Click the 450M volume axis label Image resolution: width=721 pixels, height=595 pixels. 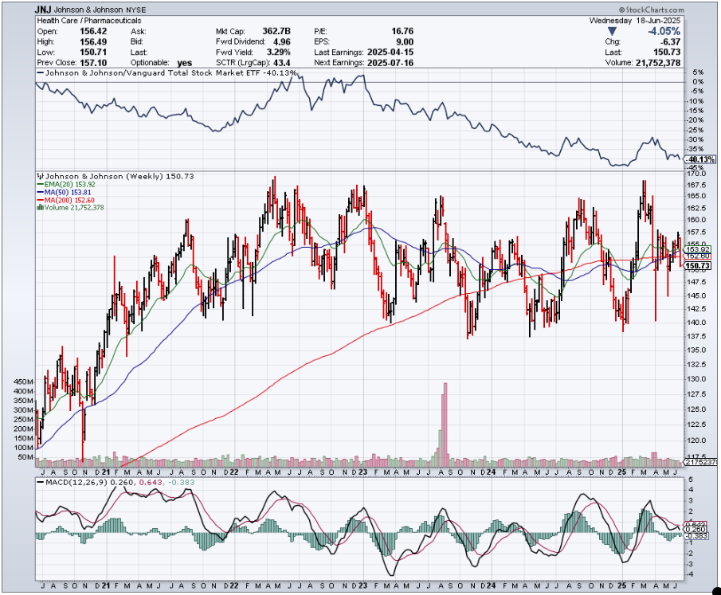click(x=24, y=382)
